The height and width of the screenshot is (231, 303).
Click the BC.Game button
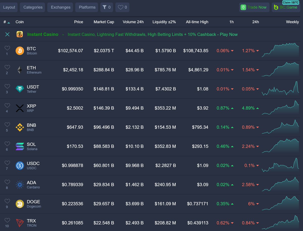[x=286, y=7]
